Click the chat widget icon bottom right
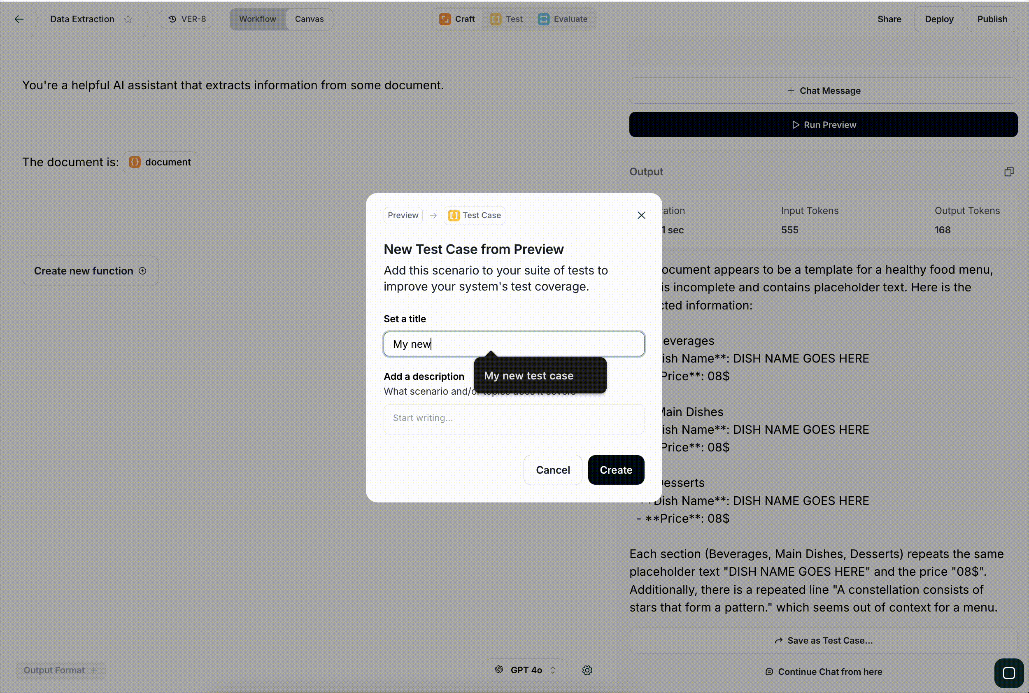The image size is (1029, 693). pos(1009,673)
